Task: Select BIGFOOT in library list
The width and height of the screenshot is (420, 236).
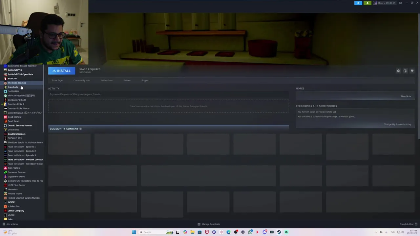Action: (x=22, y=79)
